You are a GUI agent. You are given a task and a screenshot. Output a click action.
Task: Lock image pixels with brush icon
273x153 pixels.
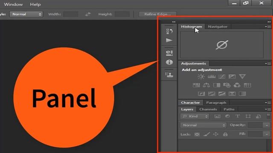[x=206, y=134]
